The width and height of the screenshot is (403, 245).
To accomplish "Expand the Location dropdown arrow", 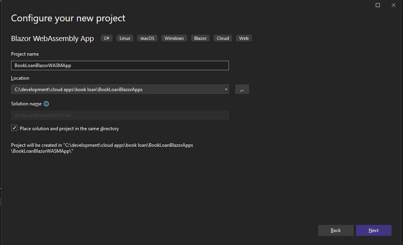I will point(226,90).
